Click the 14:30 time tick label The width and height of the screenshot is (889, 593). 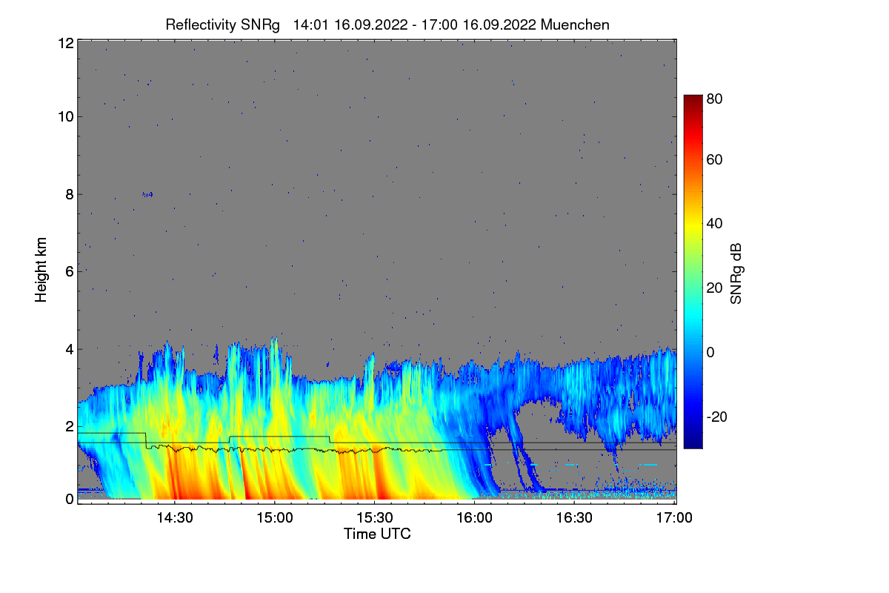click(x=174, y=517)
